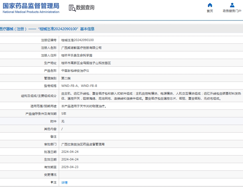Click production address 桂林市高新区全鸡路挂子山科技园区

coord(86,63)
